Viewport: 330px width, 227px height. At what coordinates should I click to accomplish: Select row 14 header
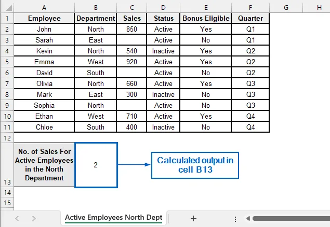[7, 192]
